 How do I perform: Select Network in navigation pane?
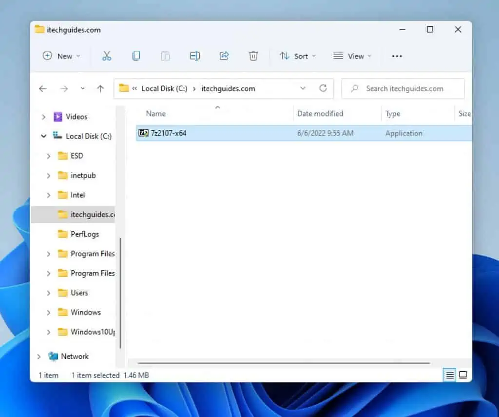[75, 356]
